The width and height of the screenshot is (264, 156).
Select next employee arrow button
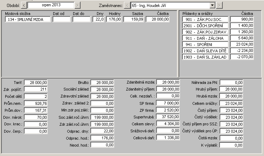[219, 5]
